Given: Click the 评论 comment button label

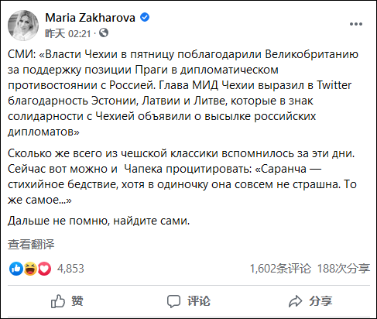Looking at the screenshot, I should coord(199,301).
